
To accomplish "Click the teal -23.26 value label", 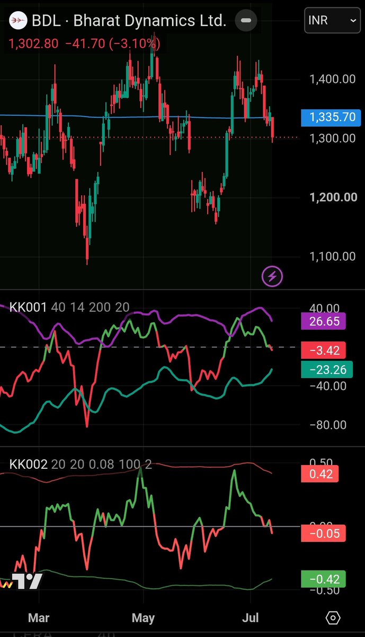I will [x=327, y=369].
